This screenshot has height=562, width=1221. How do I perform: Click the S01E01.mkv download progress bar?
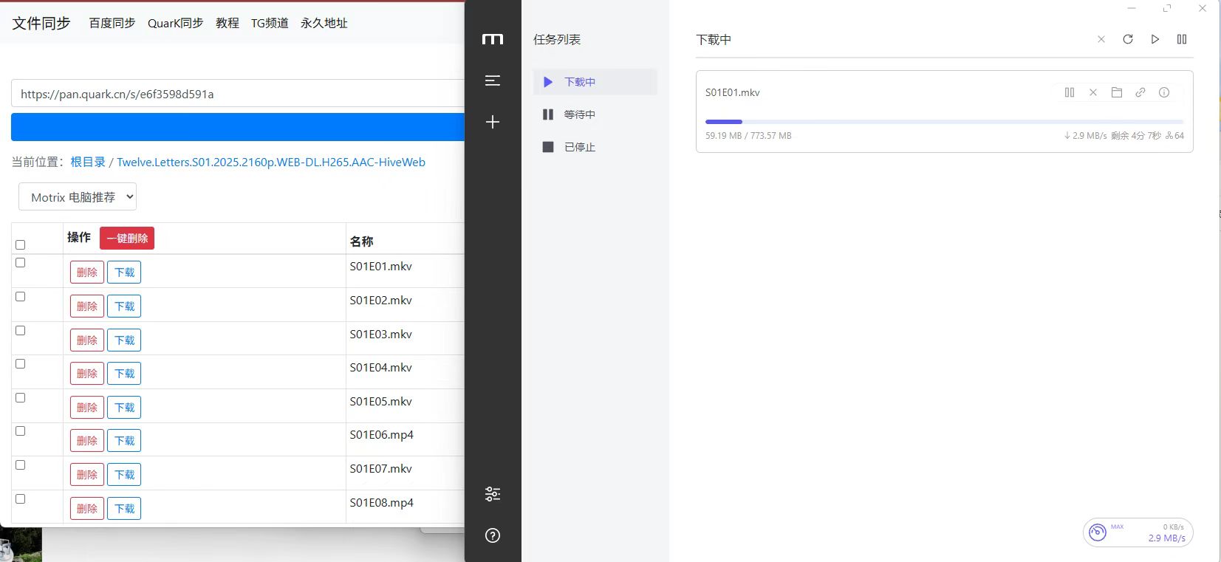point(944,122)
